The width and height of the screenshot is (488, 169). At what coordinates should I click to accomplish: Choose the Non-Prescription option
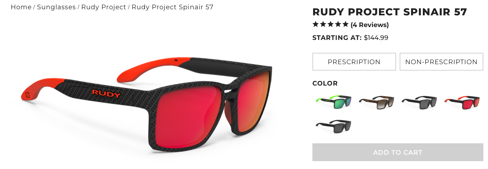pyautogui.click(x=441, y=62)
